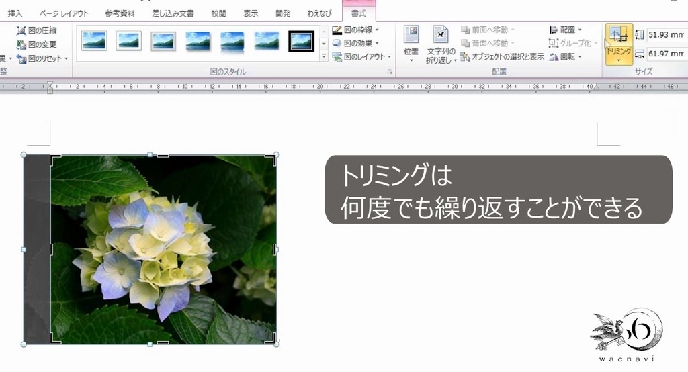
Task: Open the 配置 align dropdown
Action: (x=566, y=30)
